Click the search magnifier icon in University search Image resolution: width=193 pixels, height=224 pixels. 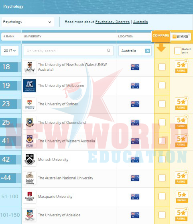109,51
